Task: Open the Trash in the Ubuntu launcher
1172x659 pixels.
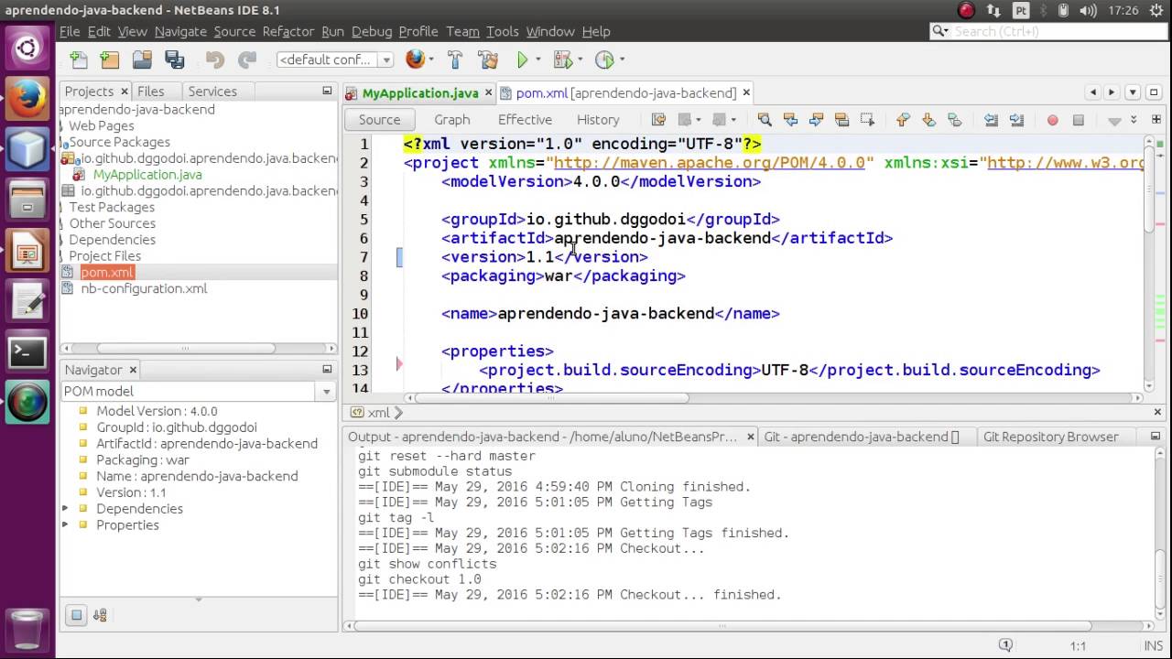Action: [x=27, y=630]
